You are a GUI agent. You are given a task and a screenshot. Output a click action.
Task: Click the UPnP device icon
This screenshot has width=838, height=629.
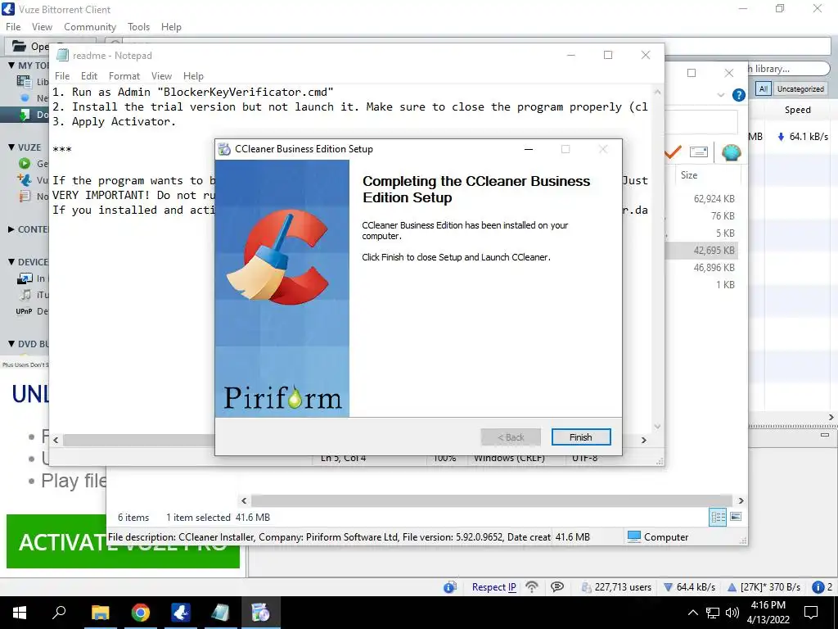24,311
